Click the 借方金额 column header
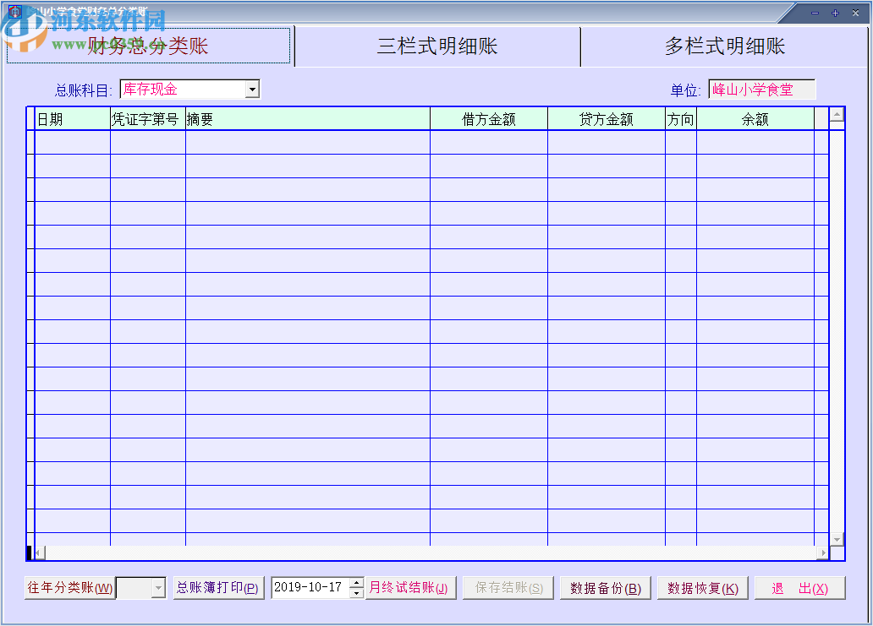 [490, 118]
